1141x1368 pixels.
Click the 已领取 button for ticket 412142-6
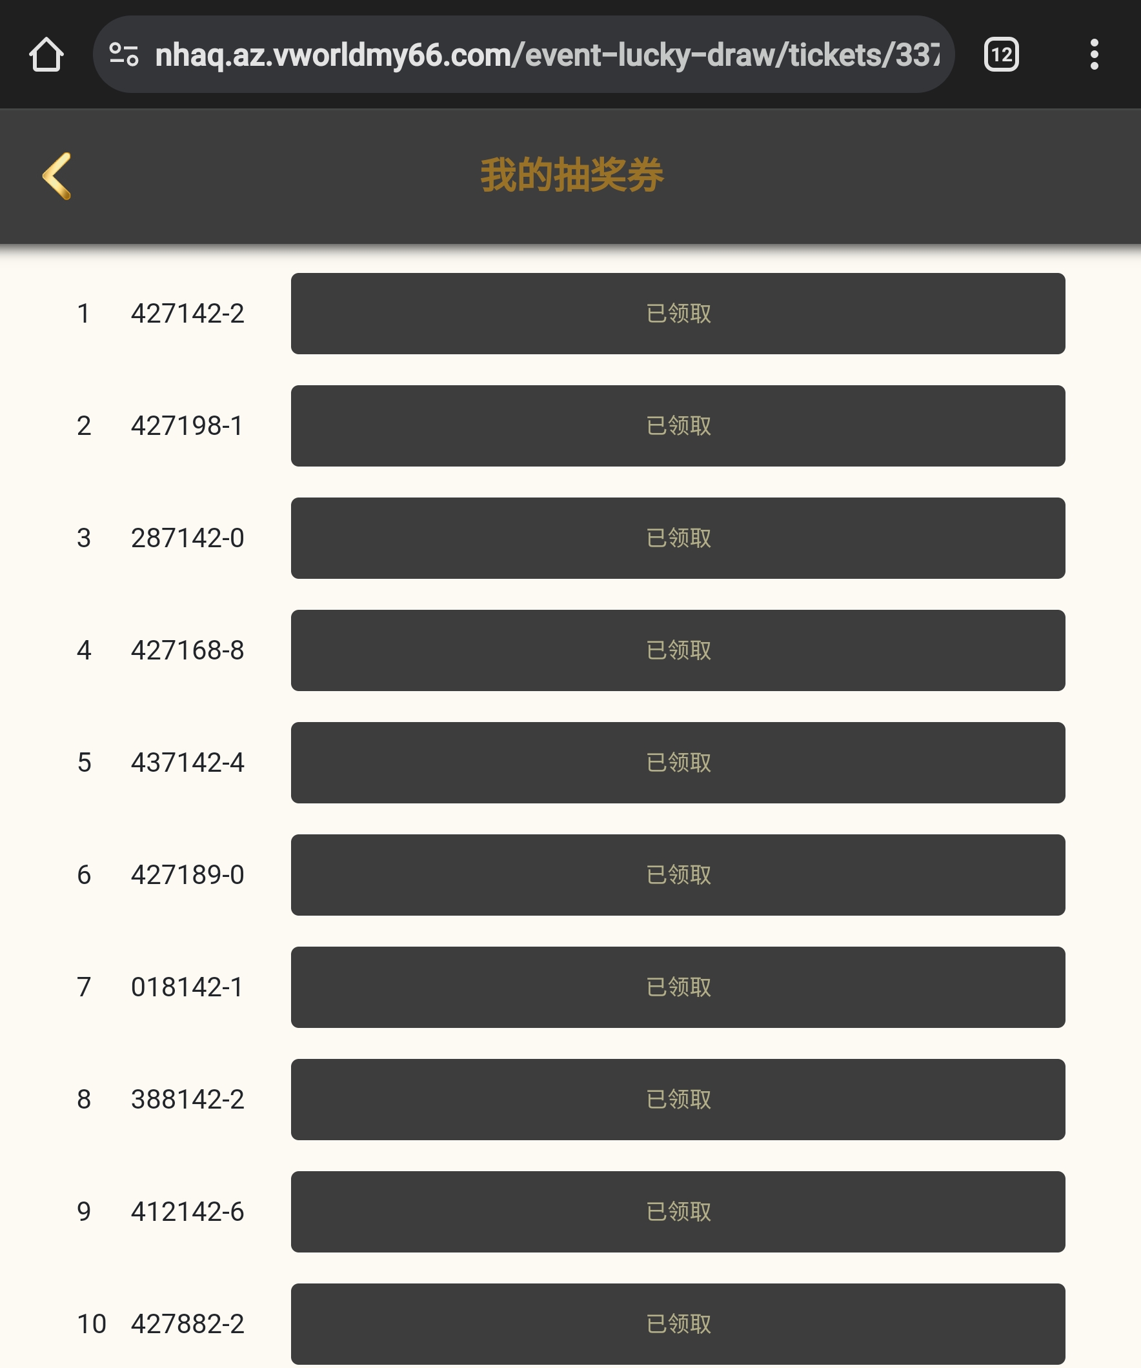678,1212
